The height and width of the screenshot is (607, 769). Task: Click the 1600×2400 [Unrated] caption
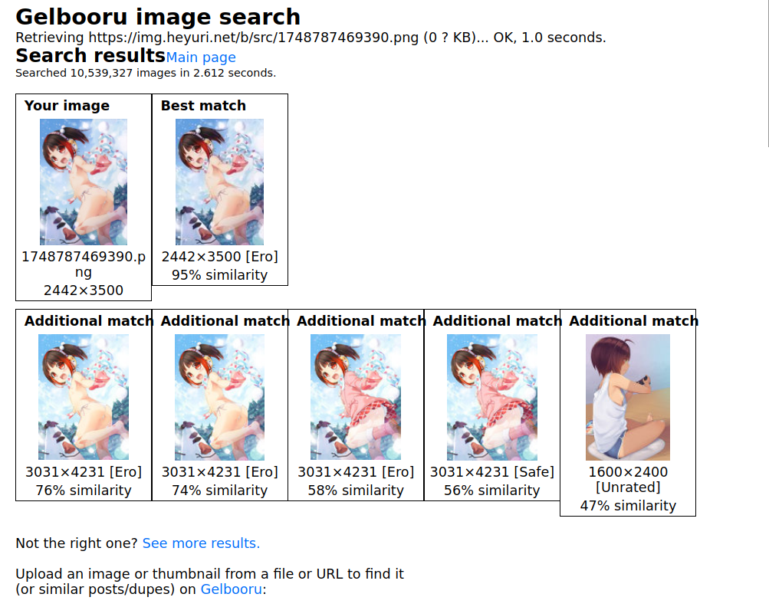[628, 480]
